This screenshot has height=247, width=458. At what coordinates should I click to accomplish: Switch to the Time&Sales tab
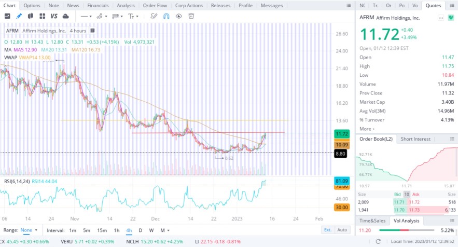[x=372, y=221]
